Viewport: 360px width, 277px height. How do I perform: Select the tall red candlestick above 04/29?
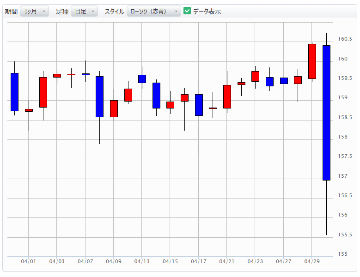click(312, 61)
